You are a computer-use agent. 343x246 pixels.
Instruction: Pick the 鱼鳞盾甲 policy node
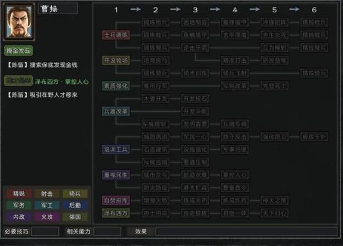(195, 35)
